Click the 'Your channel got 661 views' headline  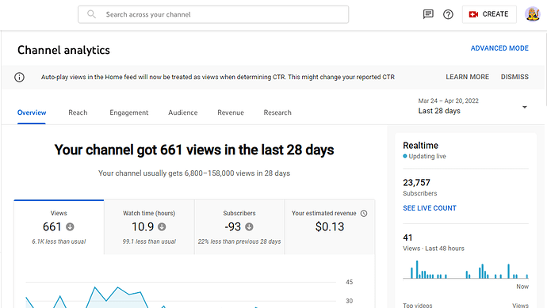click(x=194, y=150)
